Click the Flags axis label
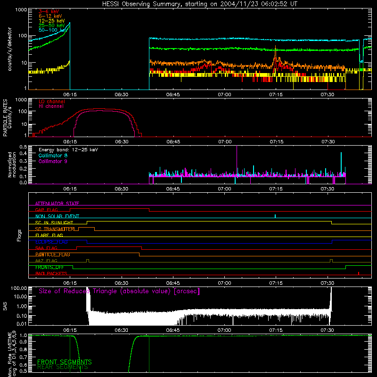377x377 pixels. point(19,235)
